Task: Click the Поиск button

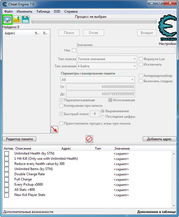Action: pyautogui.click(x=69, y=33)
